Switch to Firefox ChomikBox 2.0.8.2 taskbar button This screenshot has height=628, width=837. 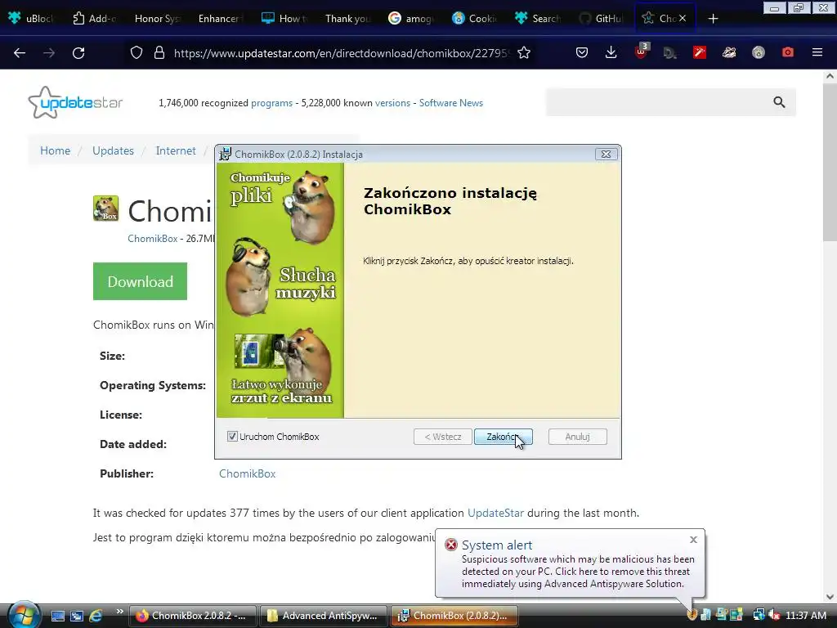(193, 616)
